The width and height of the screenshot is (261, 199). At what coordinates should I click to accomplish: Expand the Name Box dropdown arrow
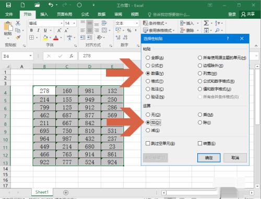click(30, 56)
